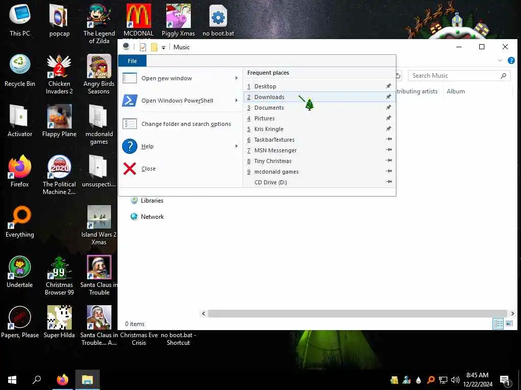Open the Activator folder icon
The height and width of the screenshot is (390, 521).
tap(20, 120)
